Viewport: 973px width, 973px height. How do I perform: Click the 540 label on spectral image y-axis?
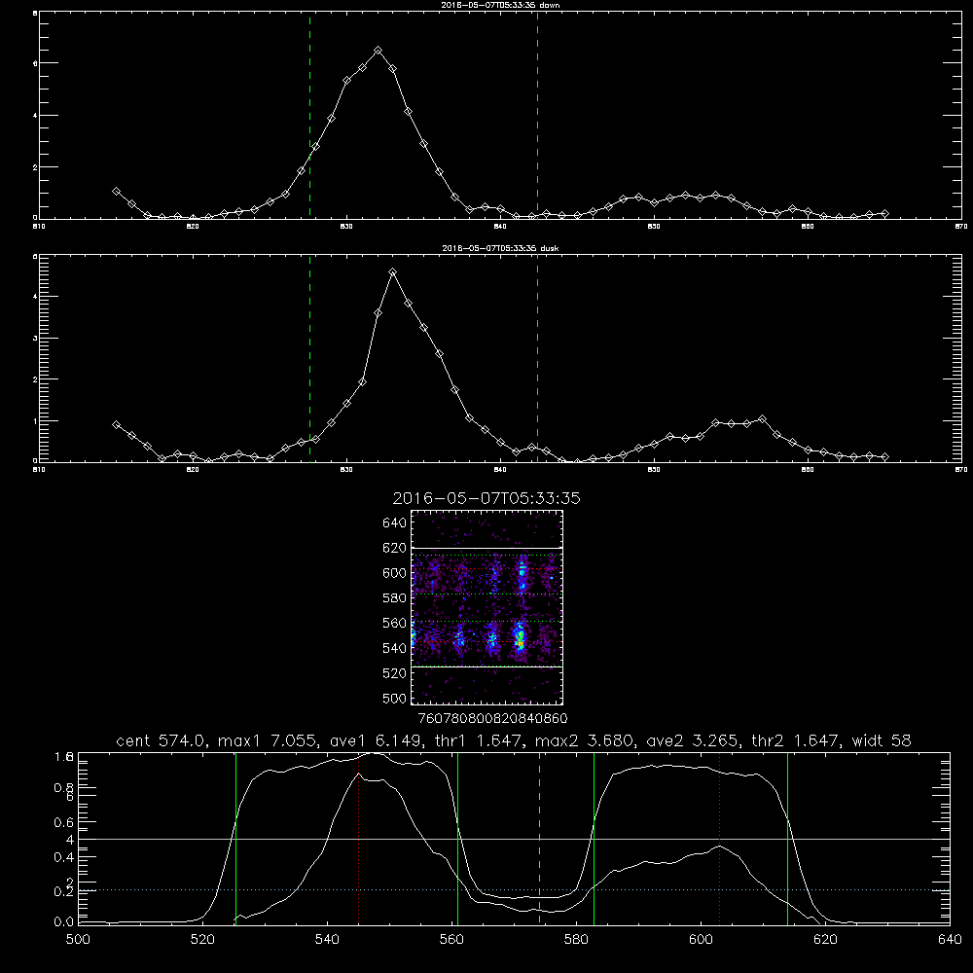[395, 648]
